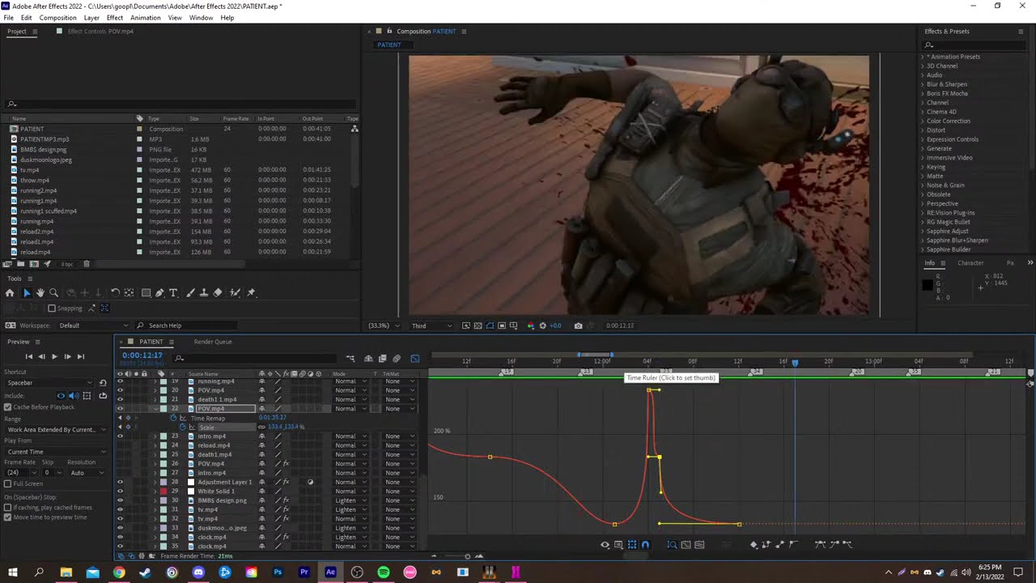This screenshot has width=1036, height=583.
Task: Activate the Horizontal Type tool
Action: 173,293
